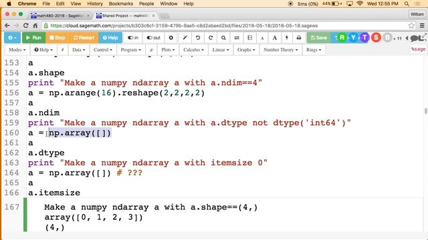Image resolution: width=428 pixels, height=240 pixels.
Task: Click the undo arrow icon
Action: point(198,38)
